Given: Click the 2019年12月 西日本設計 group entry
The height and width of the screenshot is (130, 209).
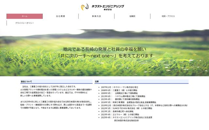Looking at the screenshot, I should point(144,105).
